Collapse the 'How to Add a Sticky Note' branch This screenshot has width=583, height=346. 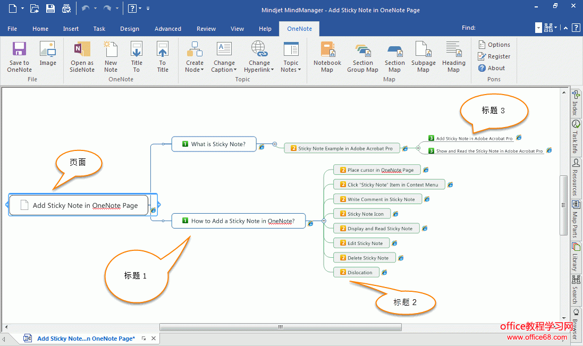(x=324, y=221)
